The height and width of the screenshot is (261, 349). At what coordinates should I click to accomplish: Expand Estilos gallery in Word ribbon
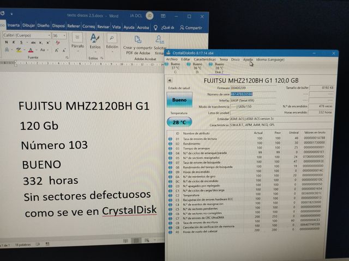point(95,42)
